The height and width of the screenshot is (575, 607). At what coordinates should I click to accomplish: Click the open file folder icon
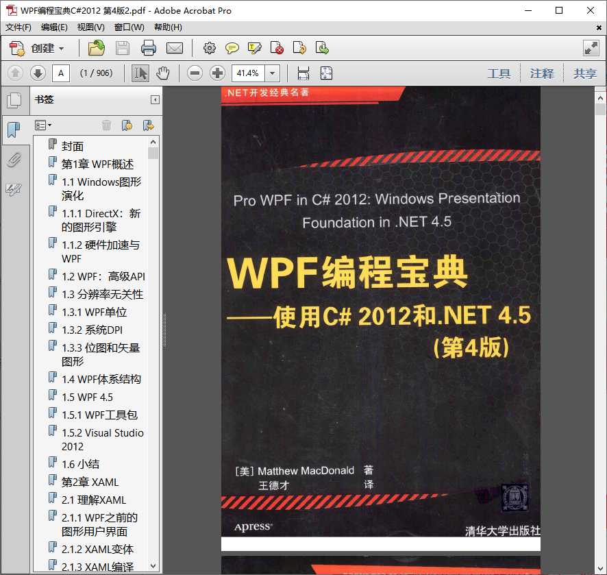click(96, 48)
